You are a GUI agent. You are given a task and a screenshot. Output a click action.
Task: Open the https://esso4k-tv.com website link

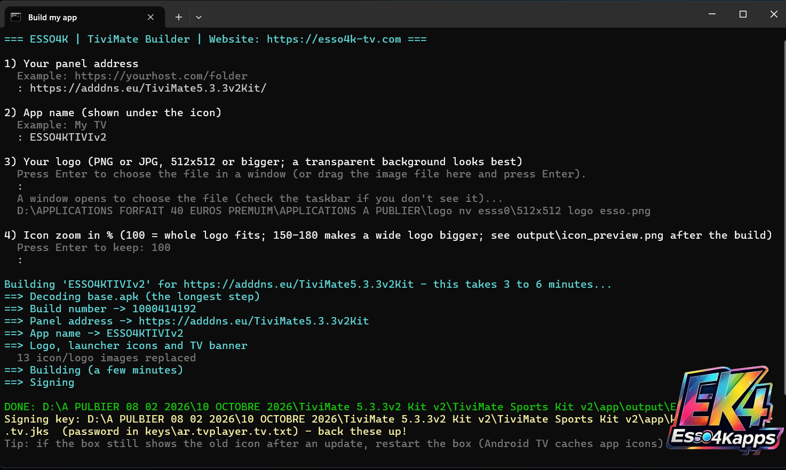coord(334,39)
